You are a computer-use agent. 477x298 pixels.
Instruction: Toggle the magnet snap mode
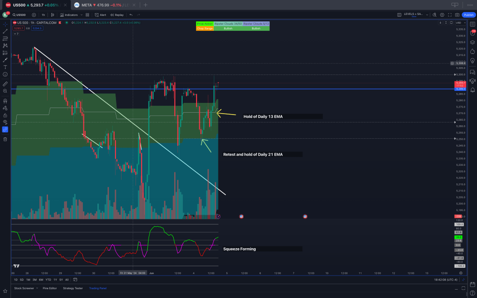tap(5, 100)
